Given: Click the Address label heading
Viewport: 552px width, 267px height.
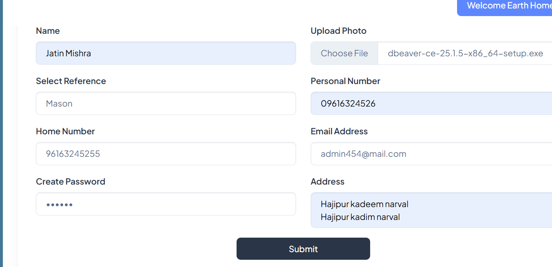Looking at the screenshot, I should pyautogui.click(x=327, y=182).
